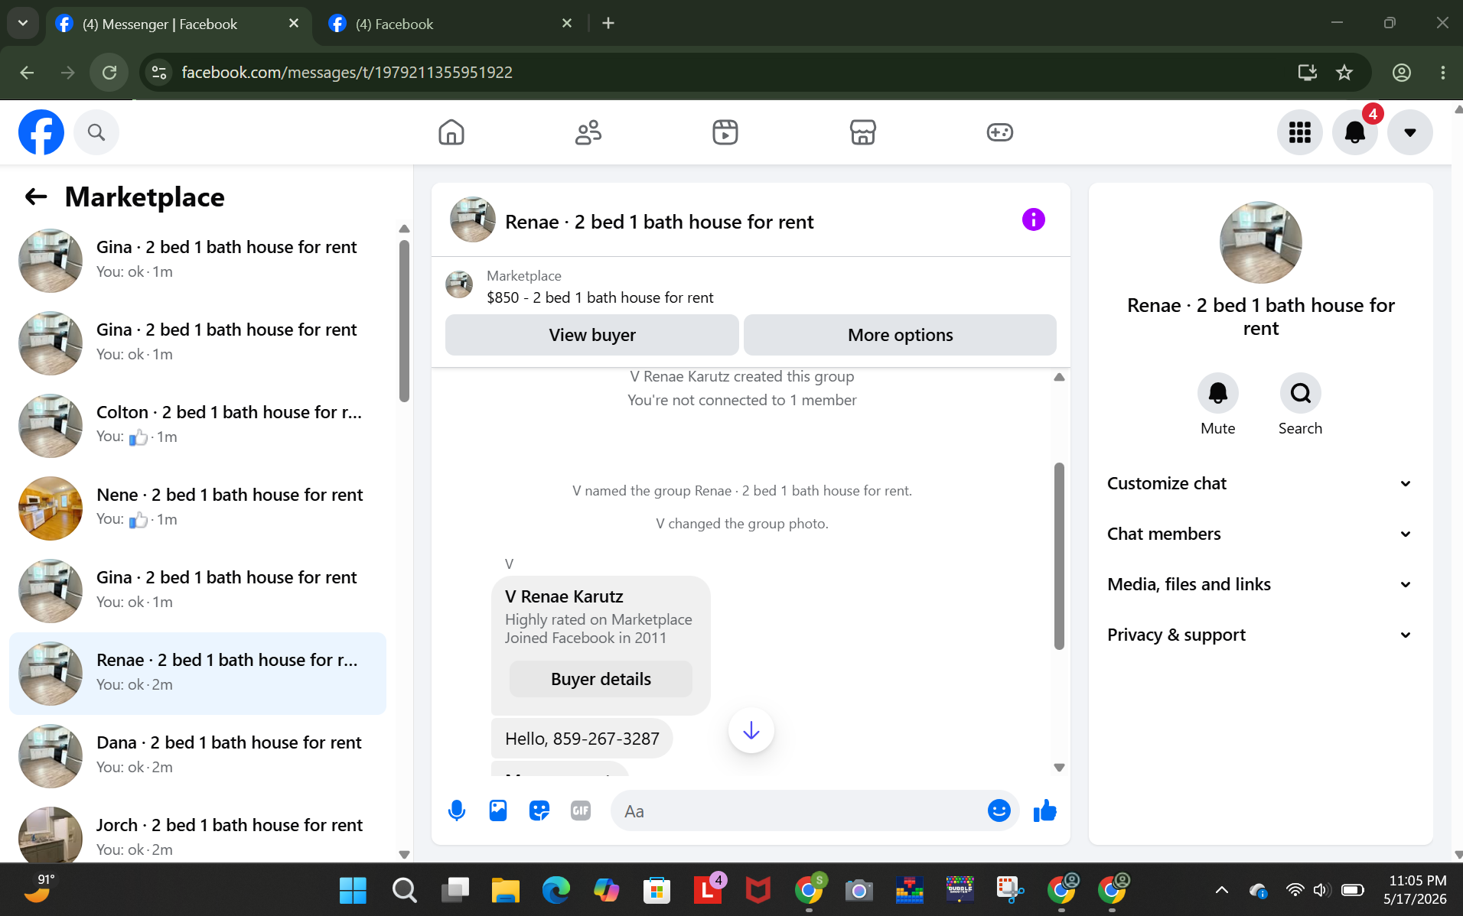View site information icon in address bar
Image resolution: width=1463 pixels, height=916 pixels.
pyautogui.click(x=159, y=73)
